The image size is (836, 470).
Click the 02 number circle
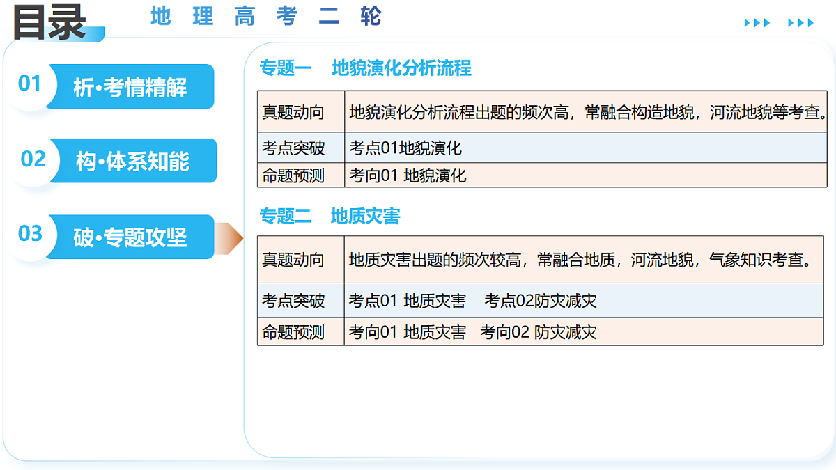click(33, 159)
